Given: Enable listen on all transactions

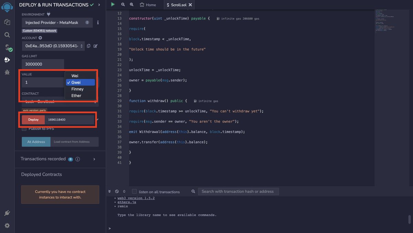Looking at the screenshot, I should (134, 191).
